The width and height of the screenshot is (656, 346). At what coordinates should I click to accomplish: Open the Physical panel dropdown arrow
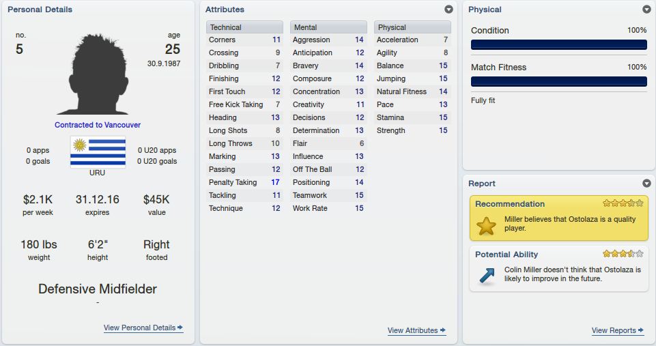tap(646, 9)
